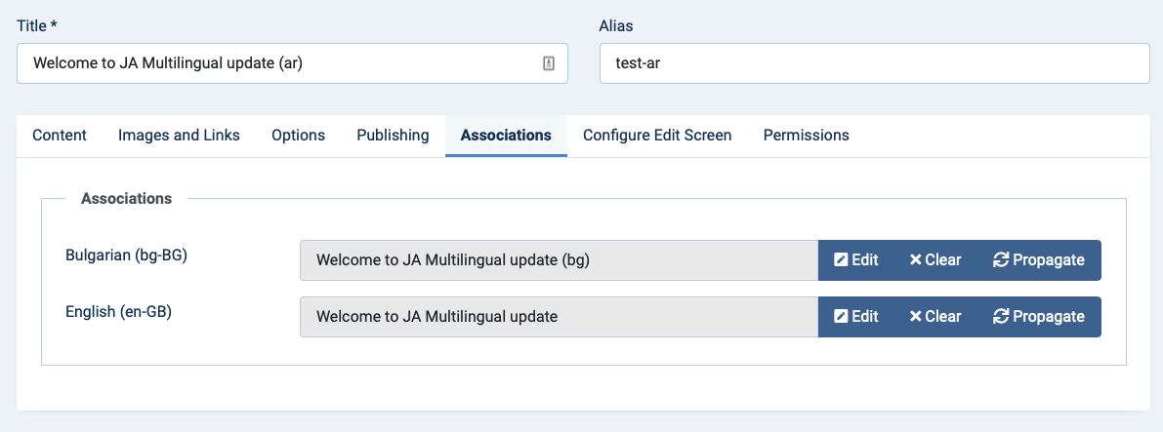1163x432 pixels.
Task: Click the refresh icon on English Propagate button
Action: (x=1001, y=316)
